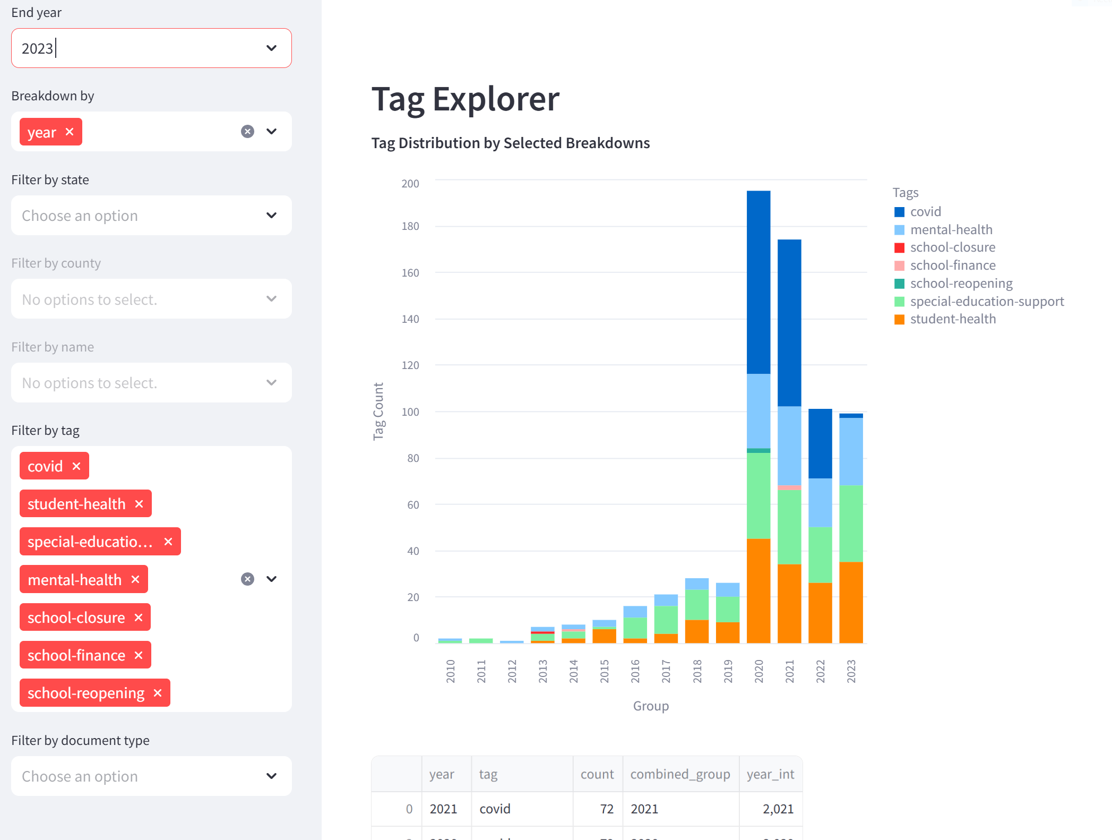This screenshot has width=1112, height=840.
Task: Remove the school-closure tag chip
Action: click(139, 618)
